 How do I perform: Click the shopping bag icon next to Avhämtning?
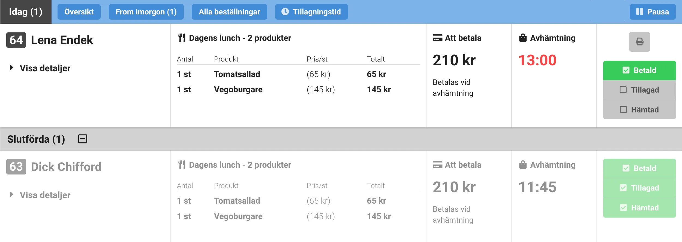523,38
